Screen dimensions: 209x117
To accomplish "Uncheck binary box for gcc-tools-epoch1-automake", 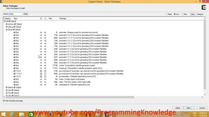I will [x=41, y=71].
